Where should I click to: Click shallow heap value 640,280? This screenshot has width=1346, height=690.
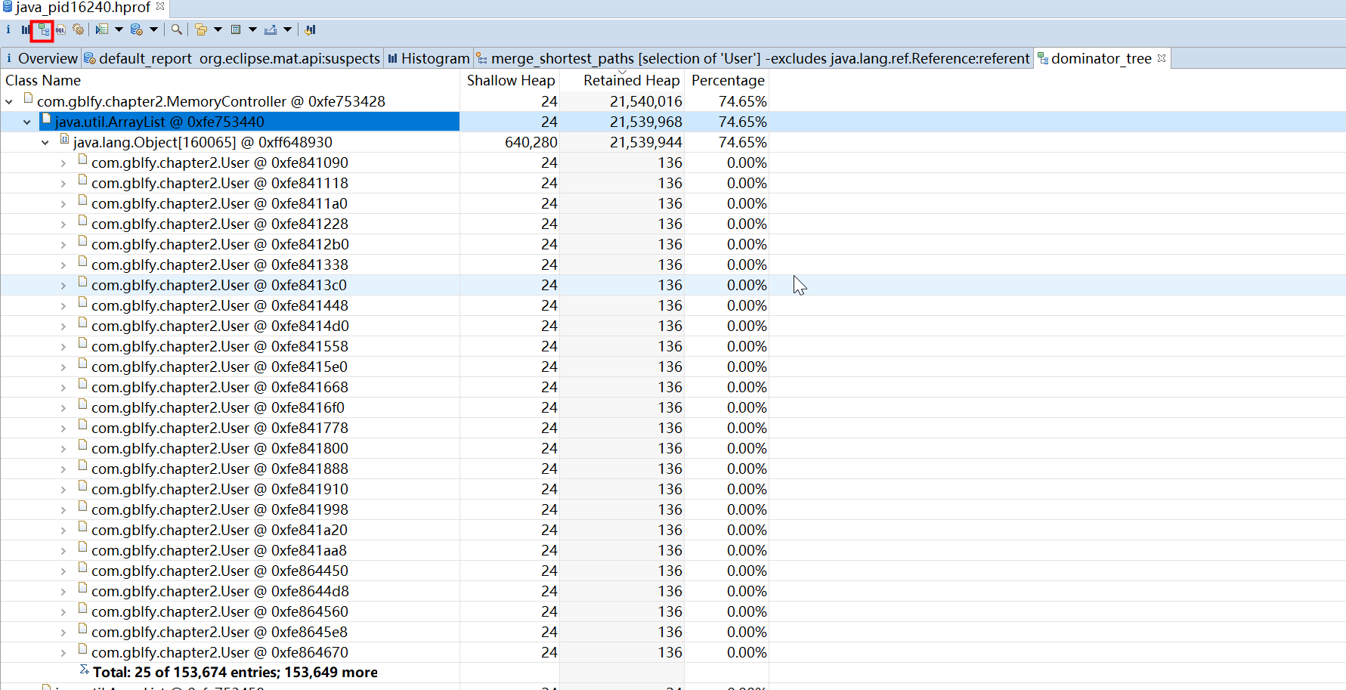tap(531, 142)
